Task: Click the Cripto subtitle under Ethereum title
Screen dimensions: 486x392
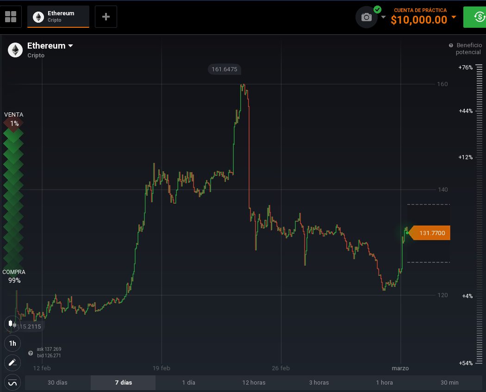Action: (36, 56)
